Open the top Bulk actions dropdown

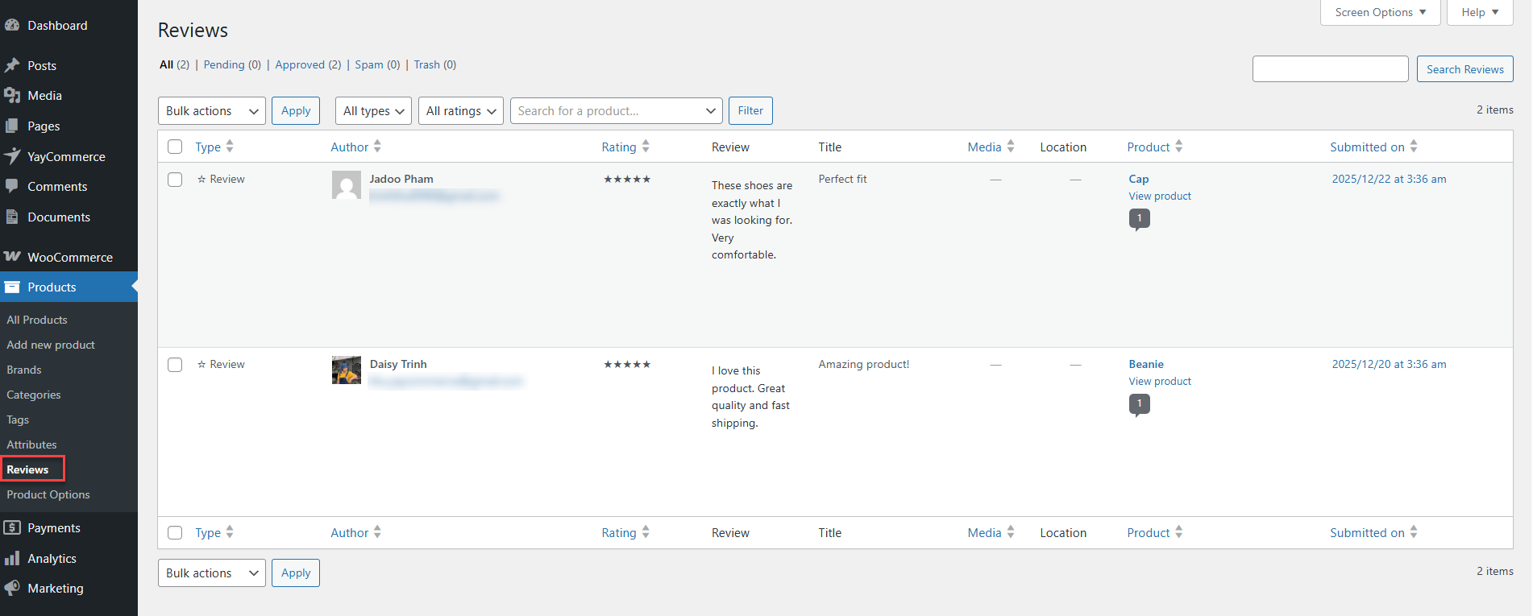coord(211,111)
